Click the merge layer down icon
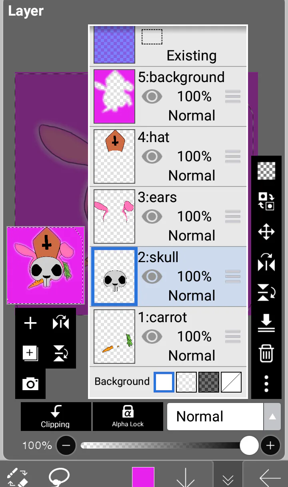Screen dimensions: 288x487 266,323
